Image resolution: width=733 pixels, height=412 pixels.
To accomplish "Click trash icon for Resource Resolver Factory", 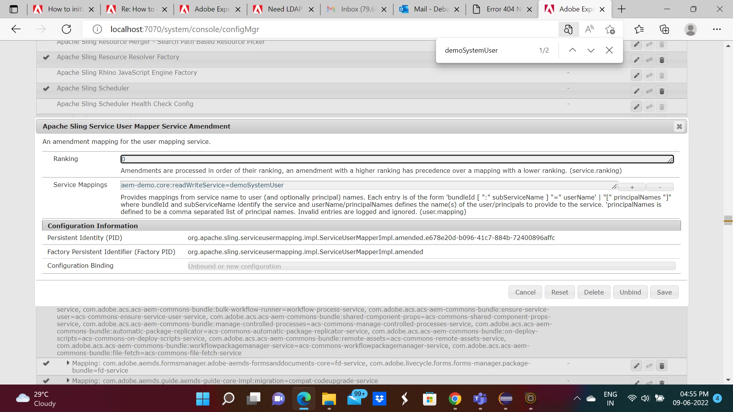I will 662,60.
